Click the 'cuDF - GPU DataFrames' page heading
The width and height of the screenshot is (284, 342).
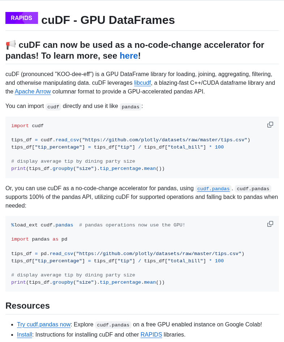(108, 20)
